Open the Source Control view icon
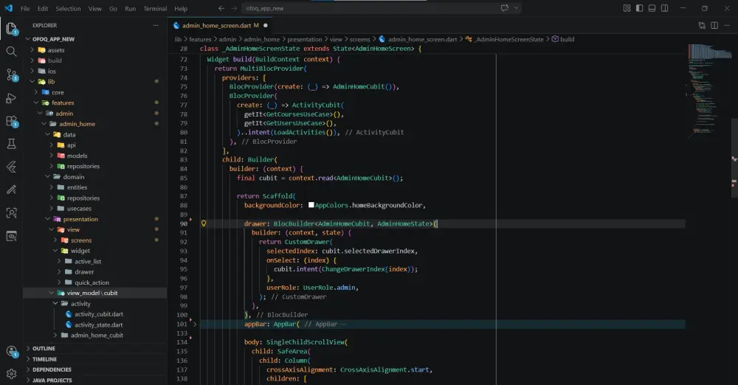This screenshot has width=738, height=385. point(11,74)
